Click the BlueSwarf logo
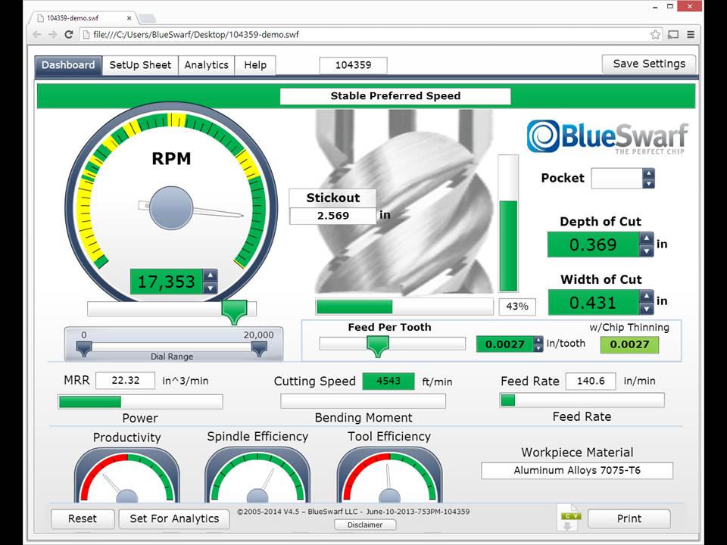This screenshot has height=545, width=727. pyautogui.click(x=607, y=137)
